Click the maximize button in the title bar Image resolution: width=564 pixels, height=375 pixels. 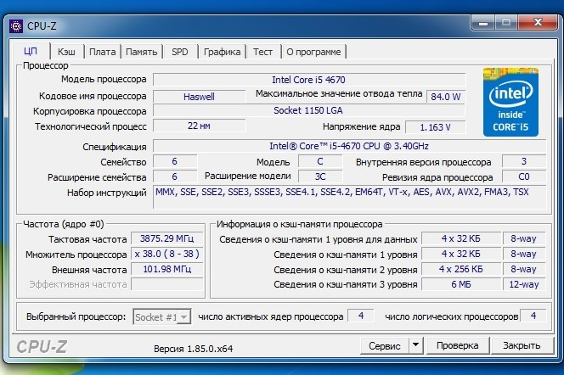[x=506, y=23]
